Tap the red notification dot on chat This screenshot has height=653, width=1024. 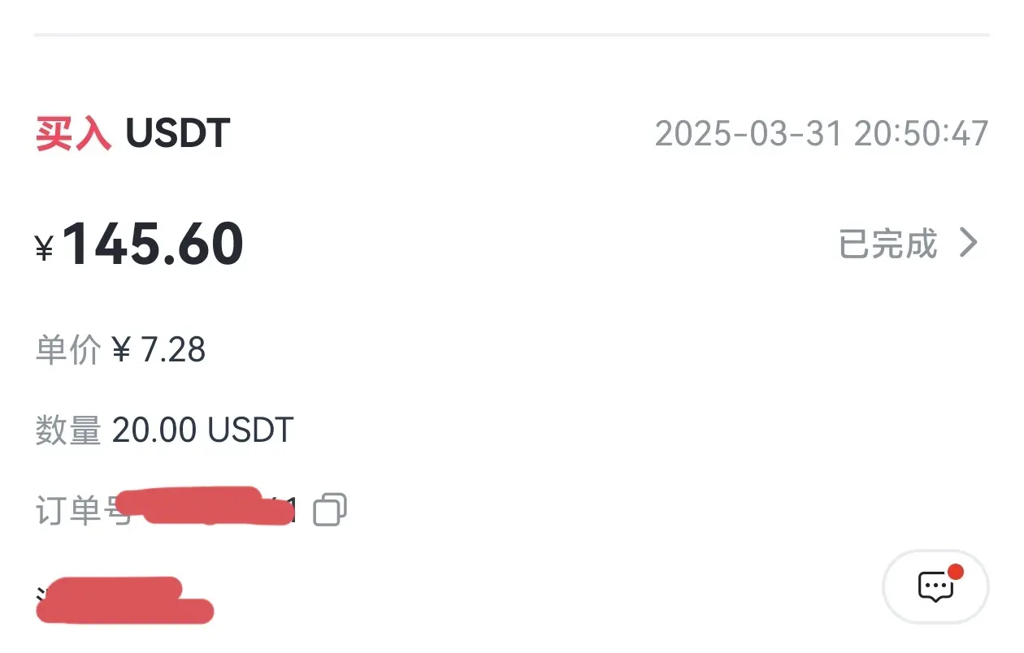(956, 572)
